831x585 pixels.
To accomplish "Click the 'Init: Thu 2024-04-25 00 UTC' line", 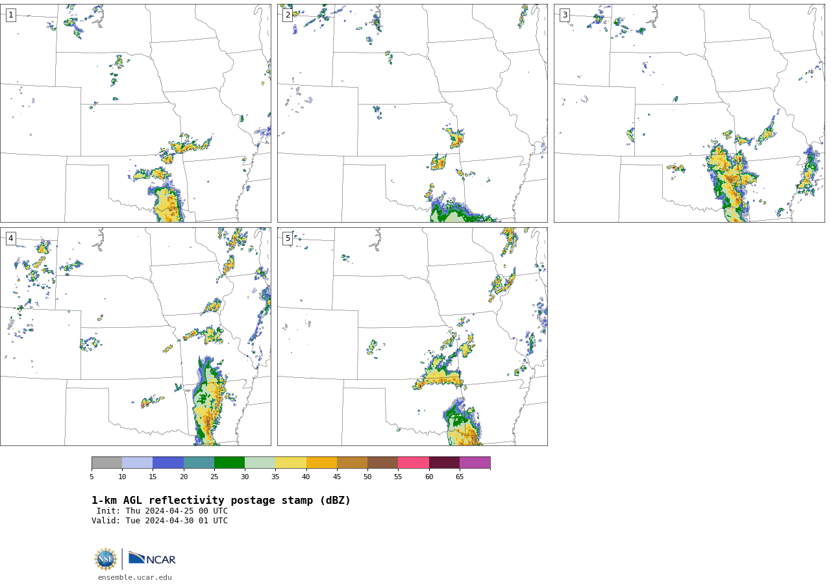I will (162, 511).
